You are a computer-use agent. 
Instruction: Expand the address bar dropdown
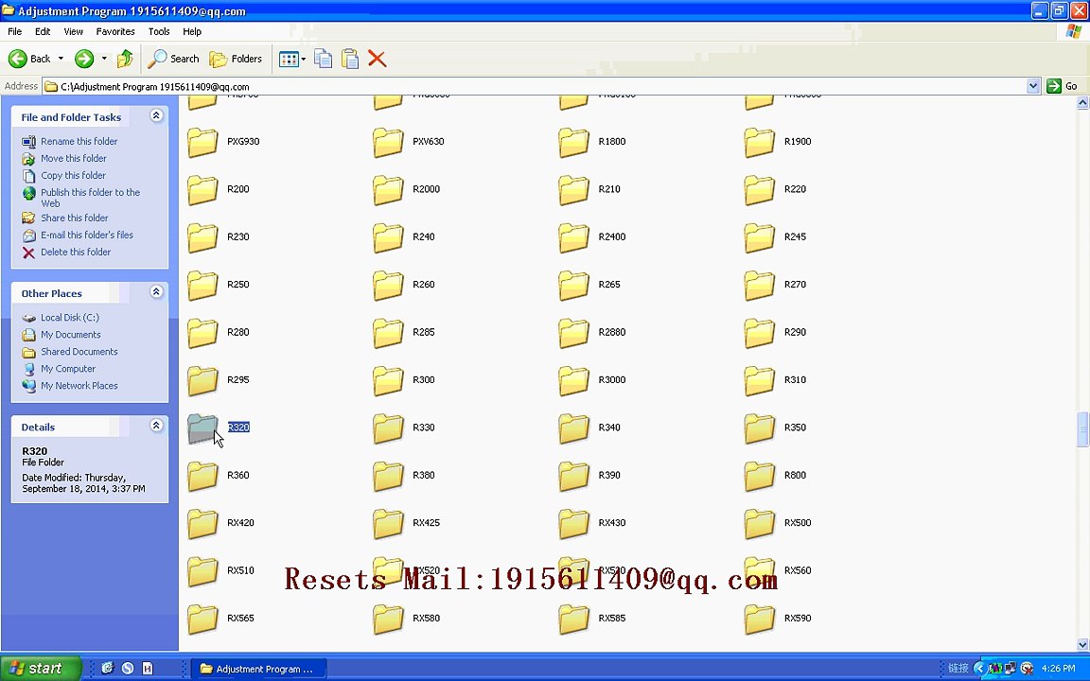point(1033,86)
